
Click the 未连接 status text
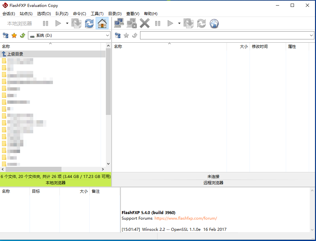pyautogui.click(x=213, y=176)
